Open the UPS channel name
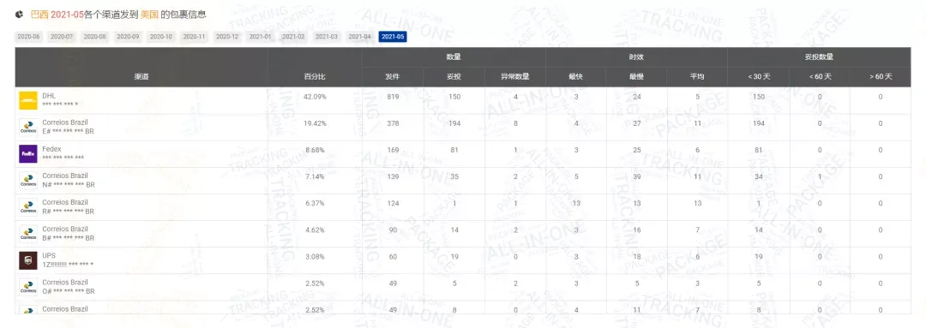The image size is (926, 328). pyautogui.click(x=48, y=255)
